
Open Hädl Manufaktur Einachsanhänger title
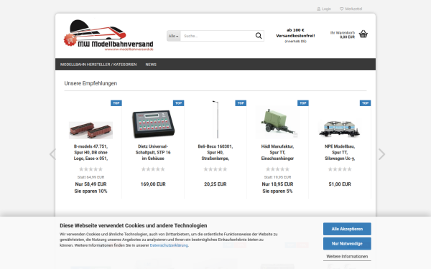point(277,153)
